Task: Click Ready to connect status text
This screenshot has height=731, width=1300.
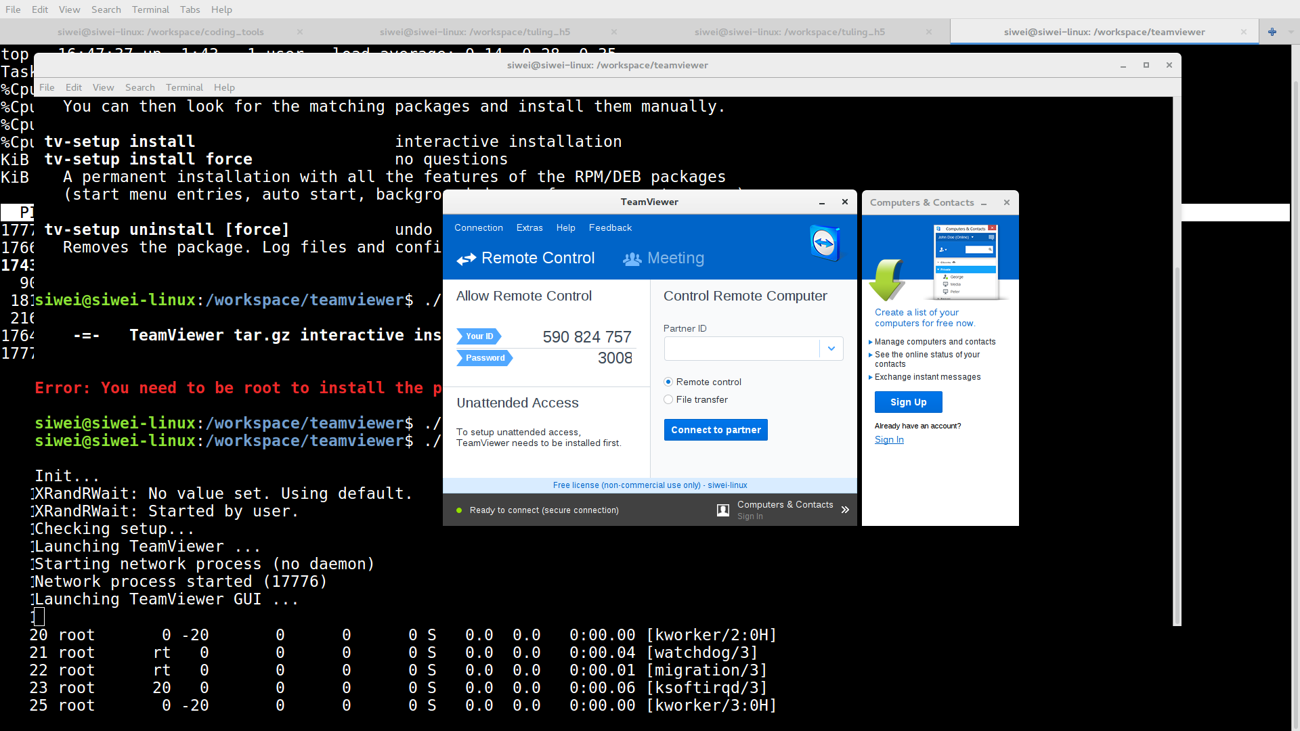Action: [544, 510]
